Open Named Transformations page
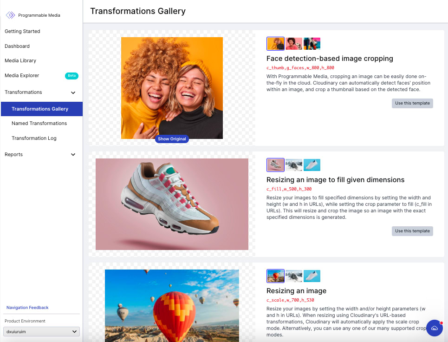The width and height of the screenshot is (448, 342). click(x=39, y=123)
